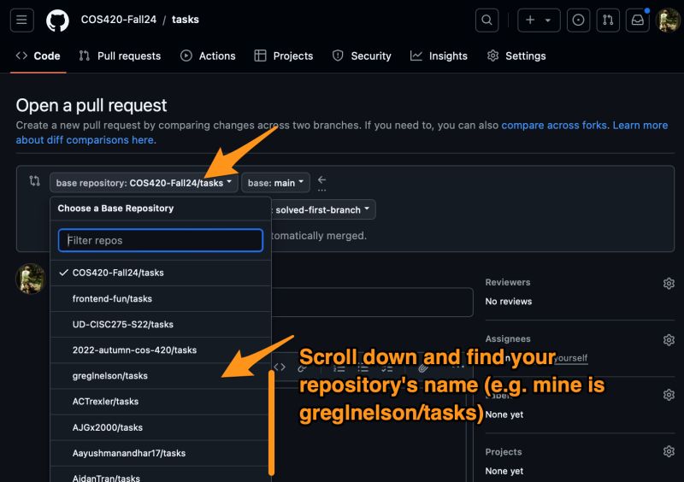Switch to the Pull requests tab
This screenshot has width=684, height=482.
[120, 56]
